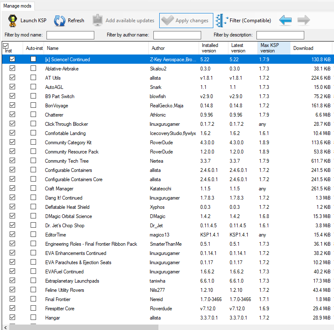Click the horizontal scrollbar thumb

coord(84,327)
